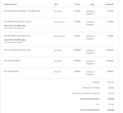Click SKU VPC-691-002
Image resolution: width=123 pixels, height=113 pixels.
[x=59, y=36]
